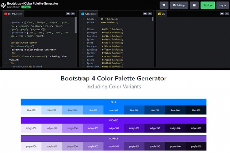Click the BLUE header color bar
This screenshot has width=230, height=153.
coord(114,102)
